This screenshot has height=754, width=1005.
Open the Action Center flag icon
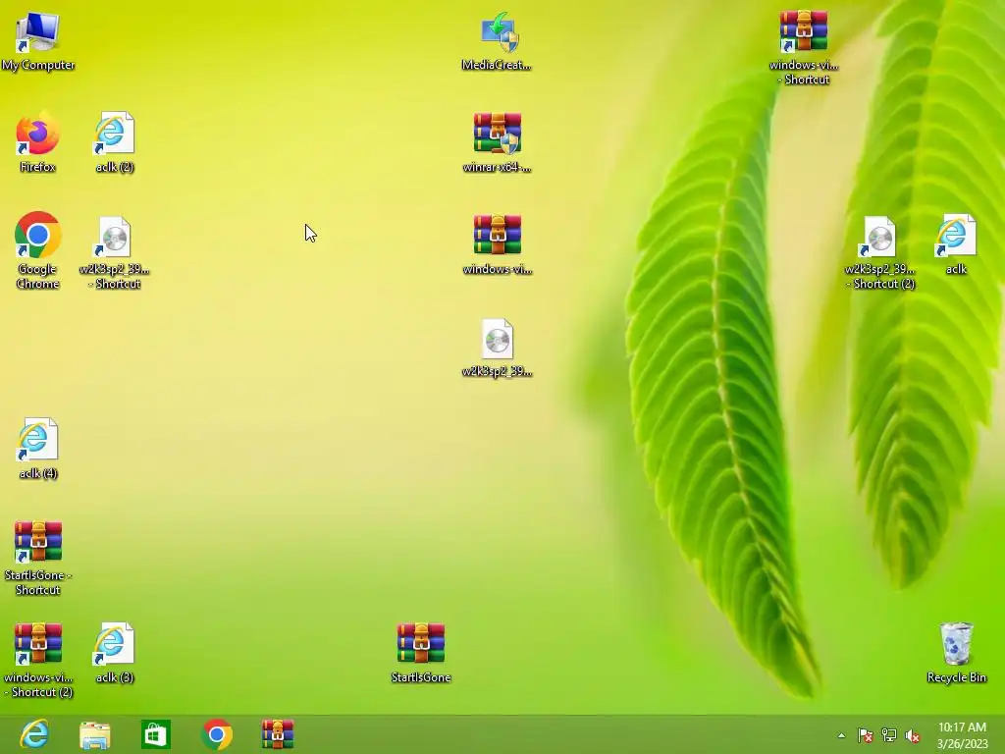coord(866,735)
